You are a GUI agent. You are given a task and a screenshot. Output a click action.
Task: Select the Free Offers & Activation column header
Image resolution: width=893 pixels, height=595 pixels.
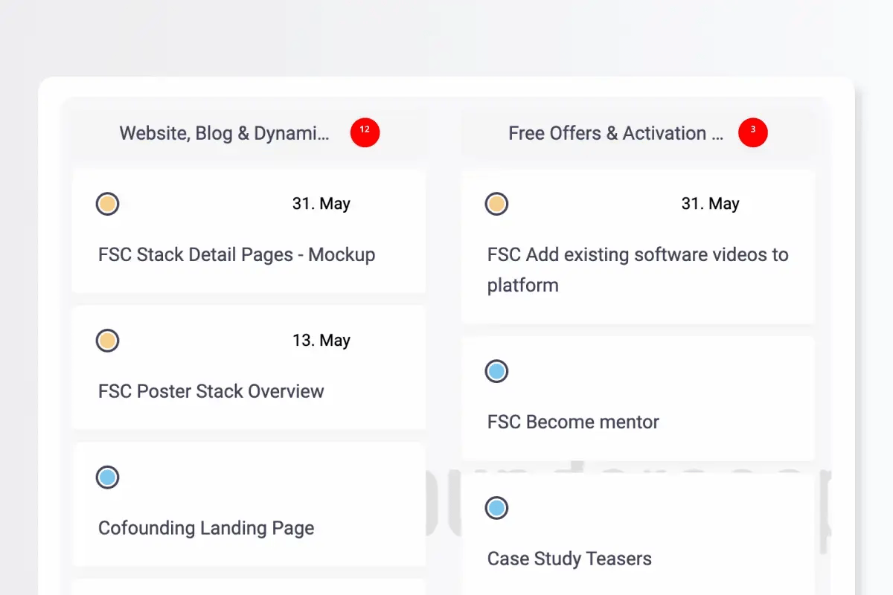(615, 133)
